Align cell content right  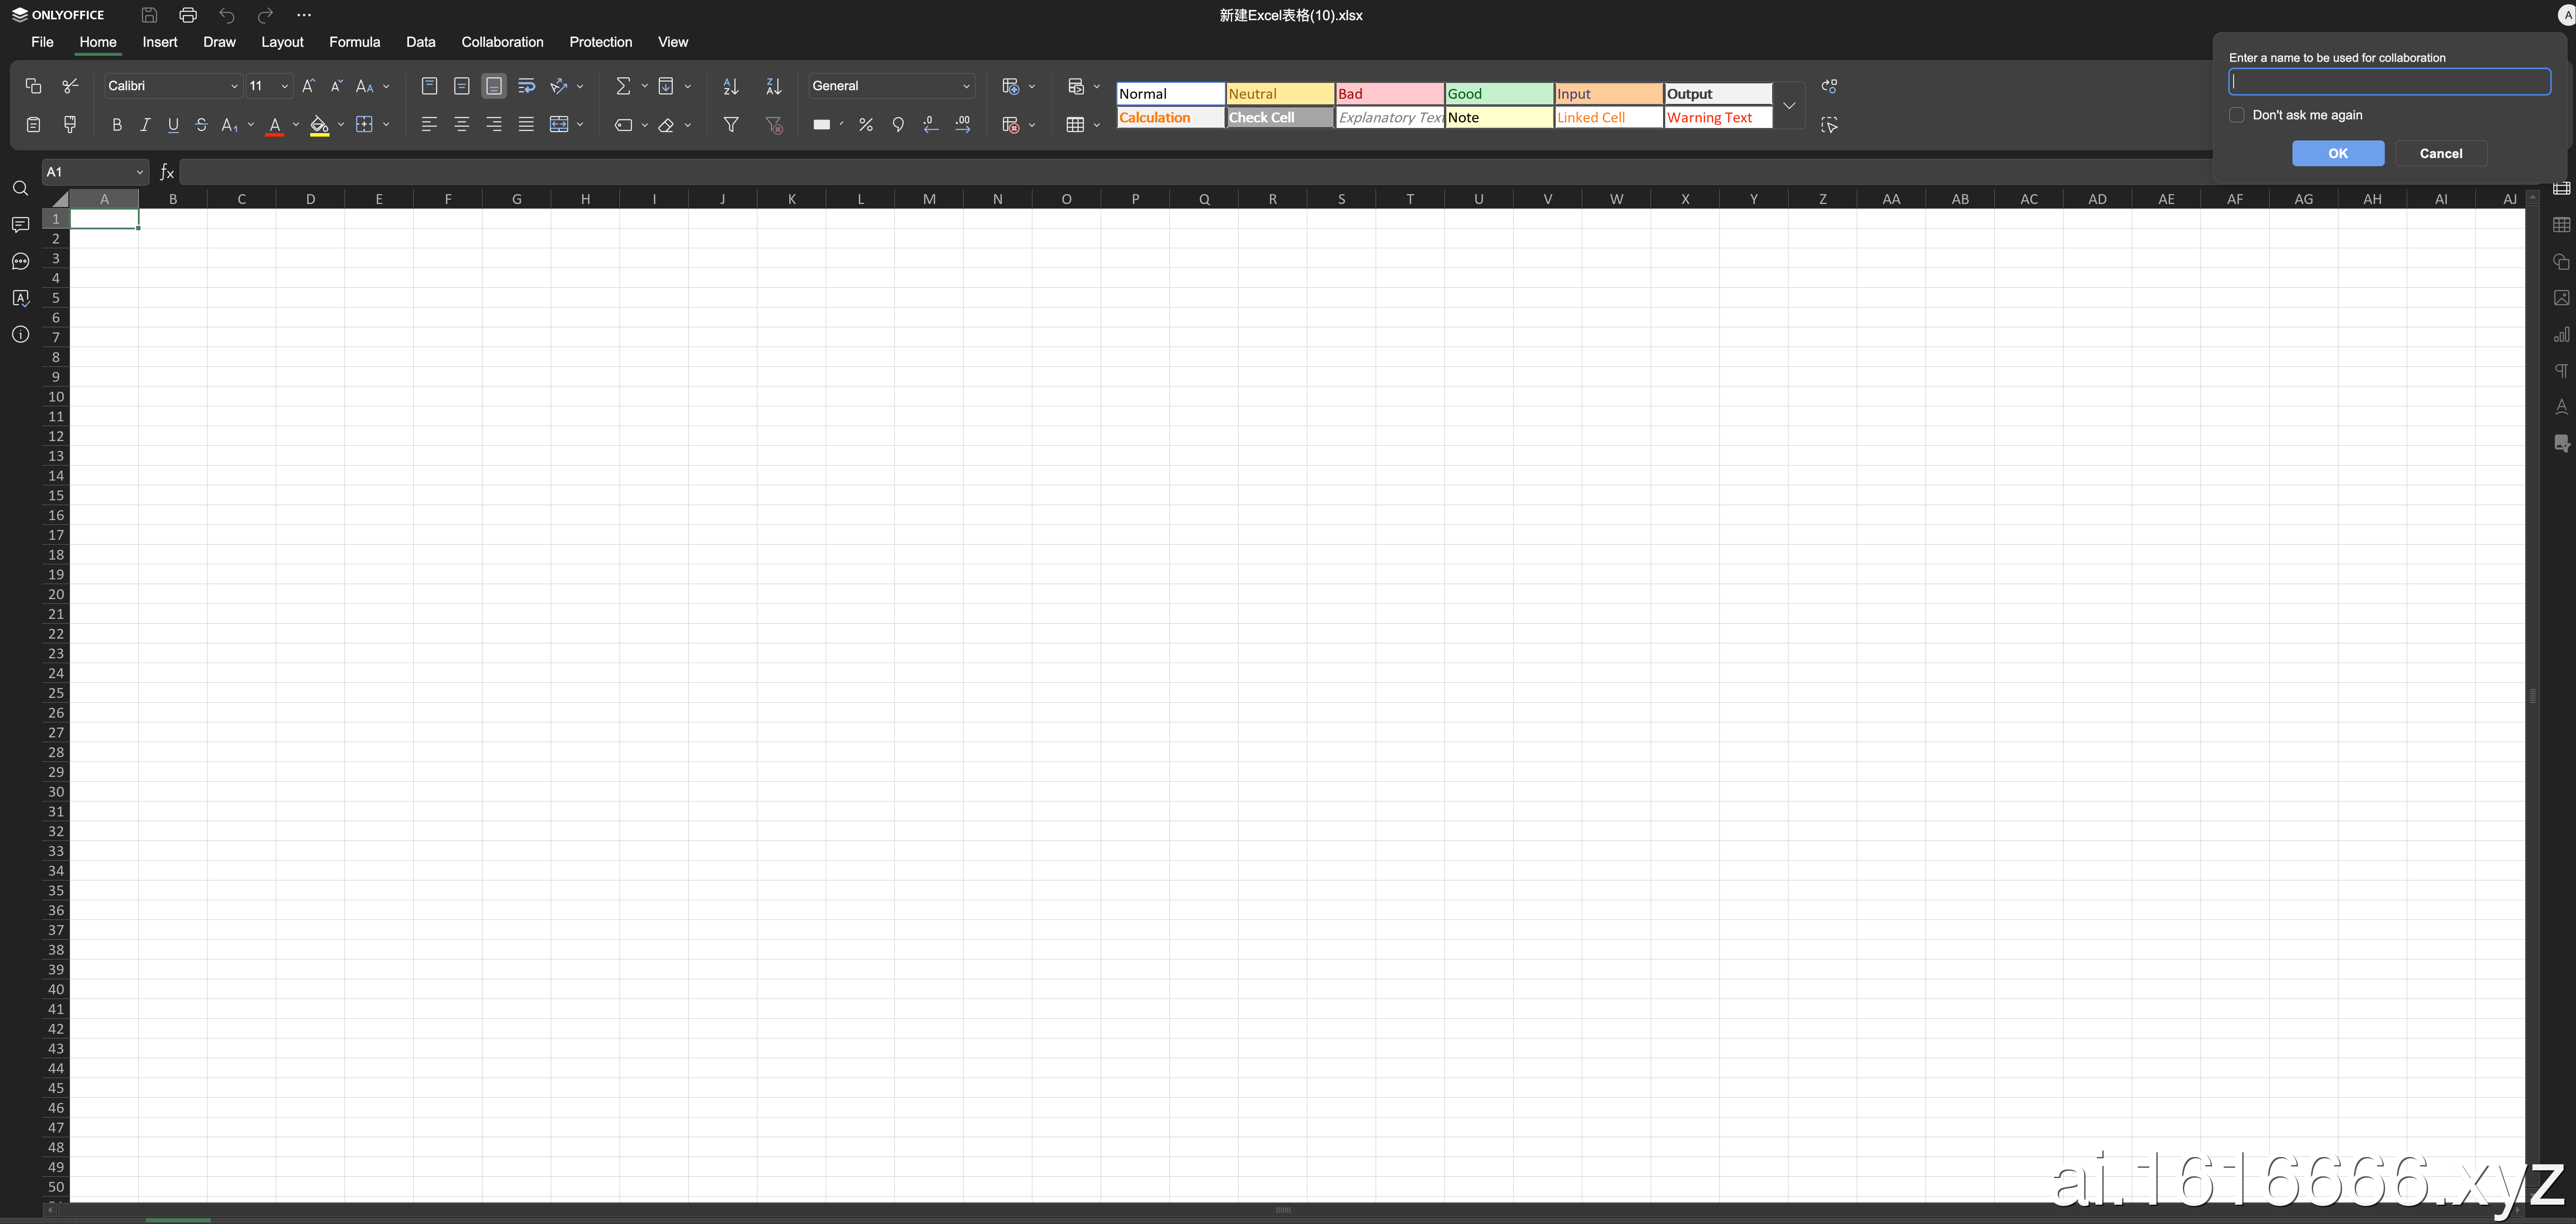click(494, 125)
